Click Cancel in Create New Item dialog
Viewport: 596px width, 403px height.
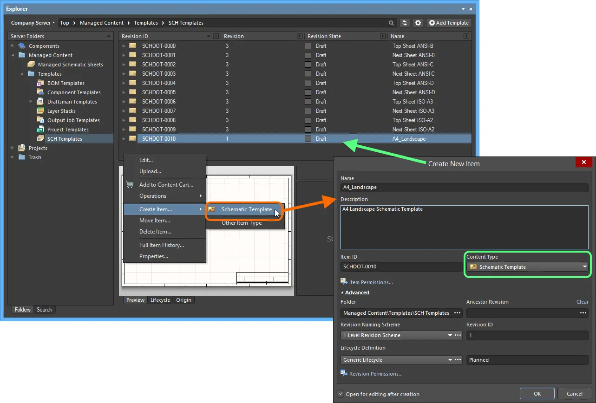click(x=575, y=394)
